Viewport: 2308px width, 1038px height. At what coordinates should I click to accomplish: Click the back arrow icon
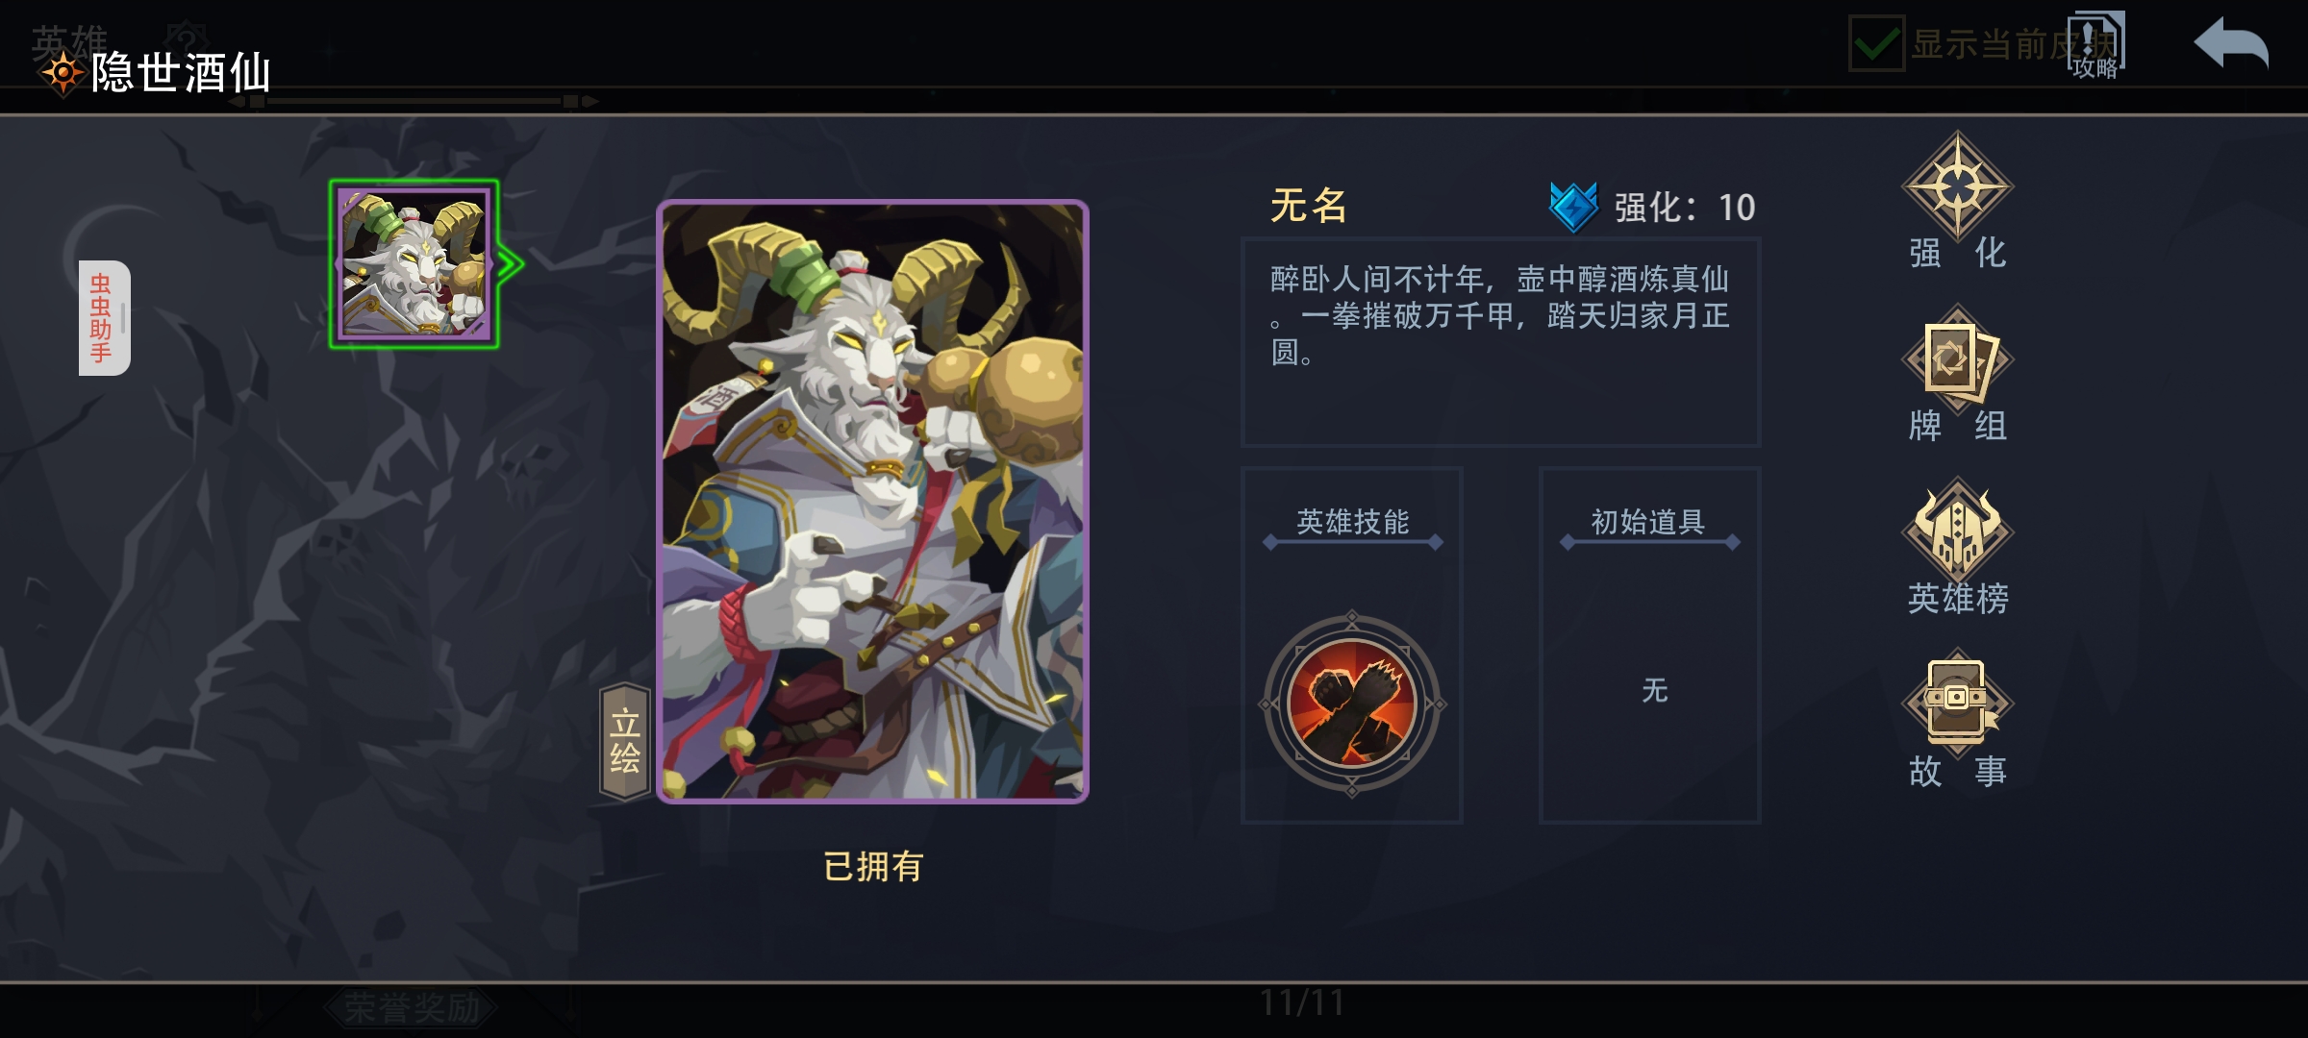(x=2231, y=44)
